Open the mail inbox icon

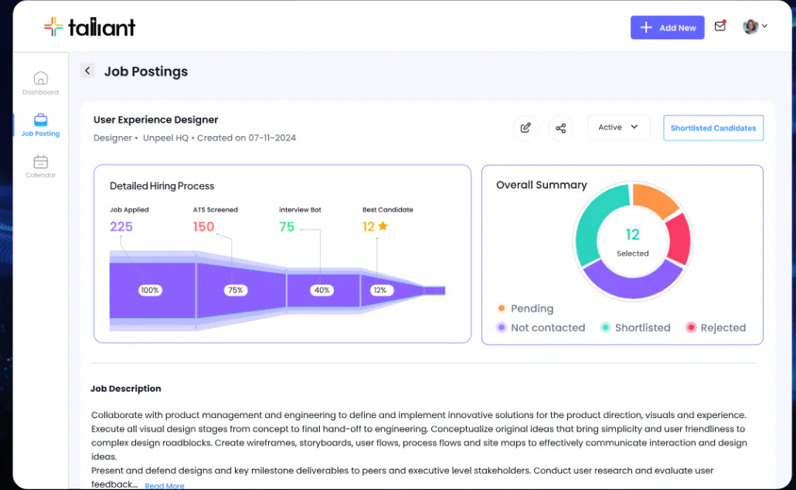719,26
